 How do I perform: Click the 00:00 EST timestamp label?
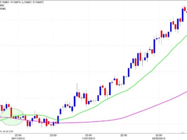click(x=7, y=131)
